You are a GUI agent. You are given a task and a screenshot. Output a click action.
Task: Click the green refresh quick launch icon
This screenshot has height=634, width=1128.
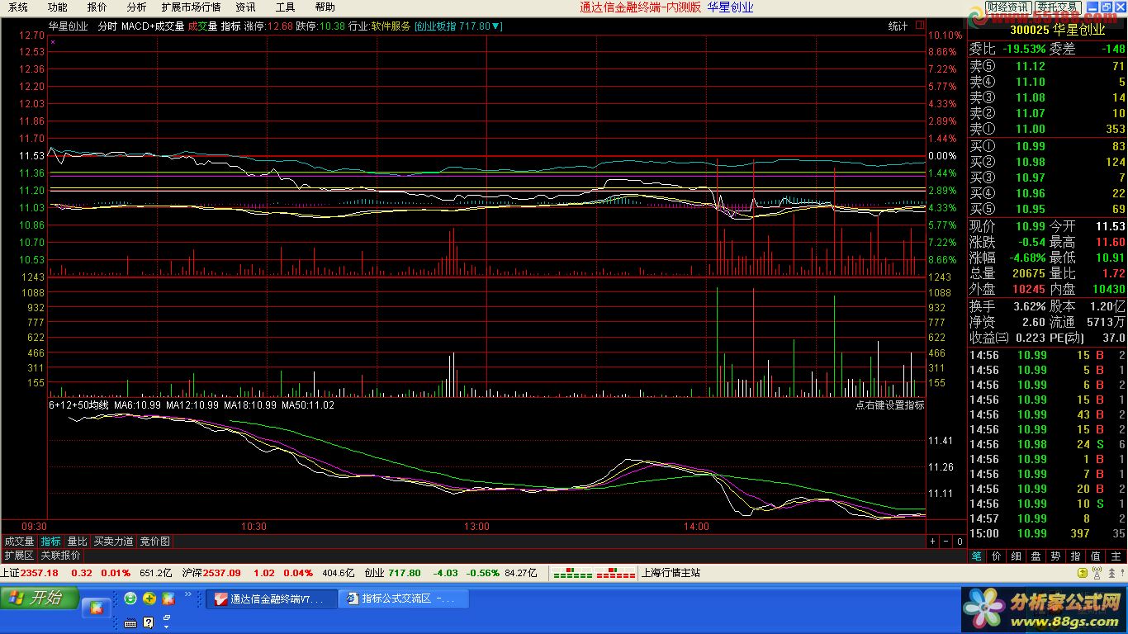[x=130, y=599]
